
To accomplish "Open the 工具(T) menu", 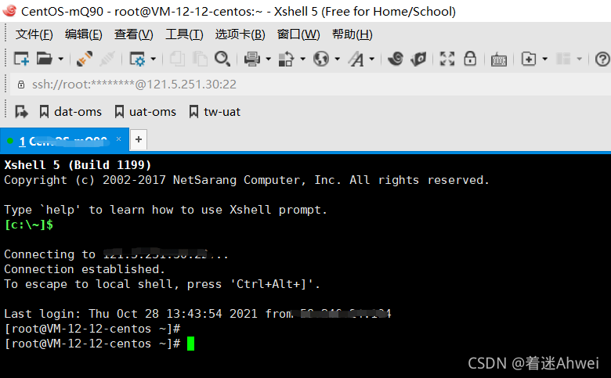I will [184, 34].
